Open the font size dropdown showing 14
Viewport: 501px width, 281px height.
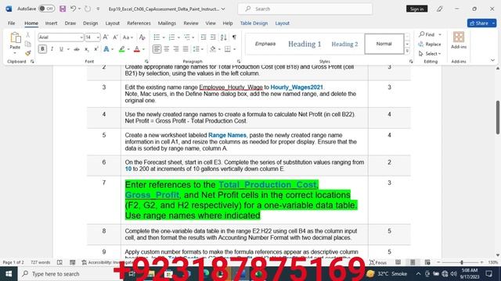(x=98, y=37)
